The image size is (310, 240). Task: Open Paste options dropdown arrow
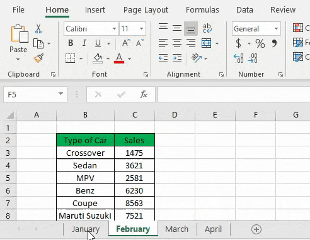coord(18,60)
